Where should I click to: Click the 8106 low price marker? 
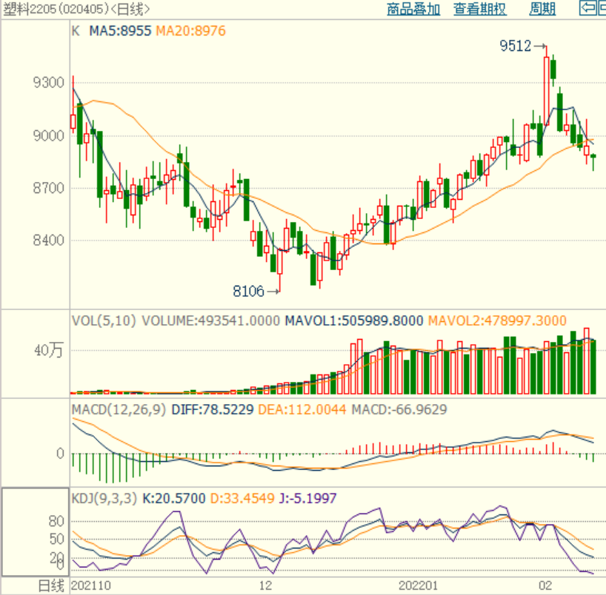click(x=248, y=291)
